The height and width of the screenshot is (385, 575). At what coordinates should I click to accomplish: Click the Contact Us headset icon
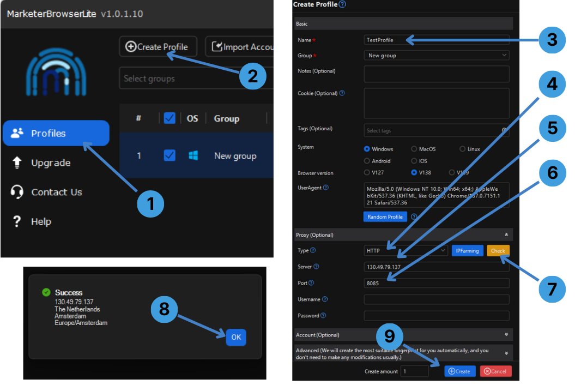[17, 191]
